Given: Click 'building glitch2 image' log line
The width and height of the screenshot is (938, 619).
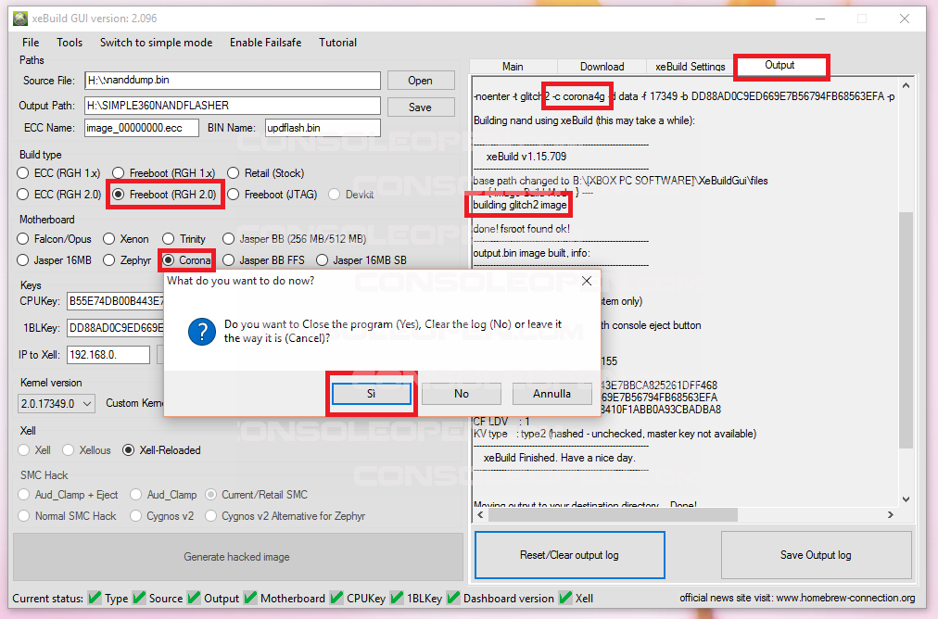Looking at the screenshot, I should click(x=520, y=205).
